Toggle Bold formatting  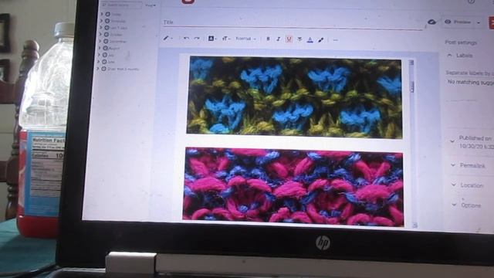268,39
